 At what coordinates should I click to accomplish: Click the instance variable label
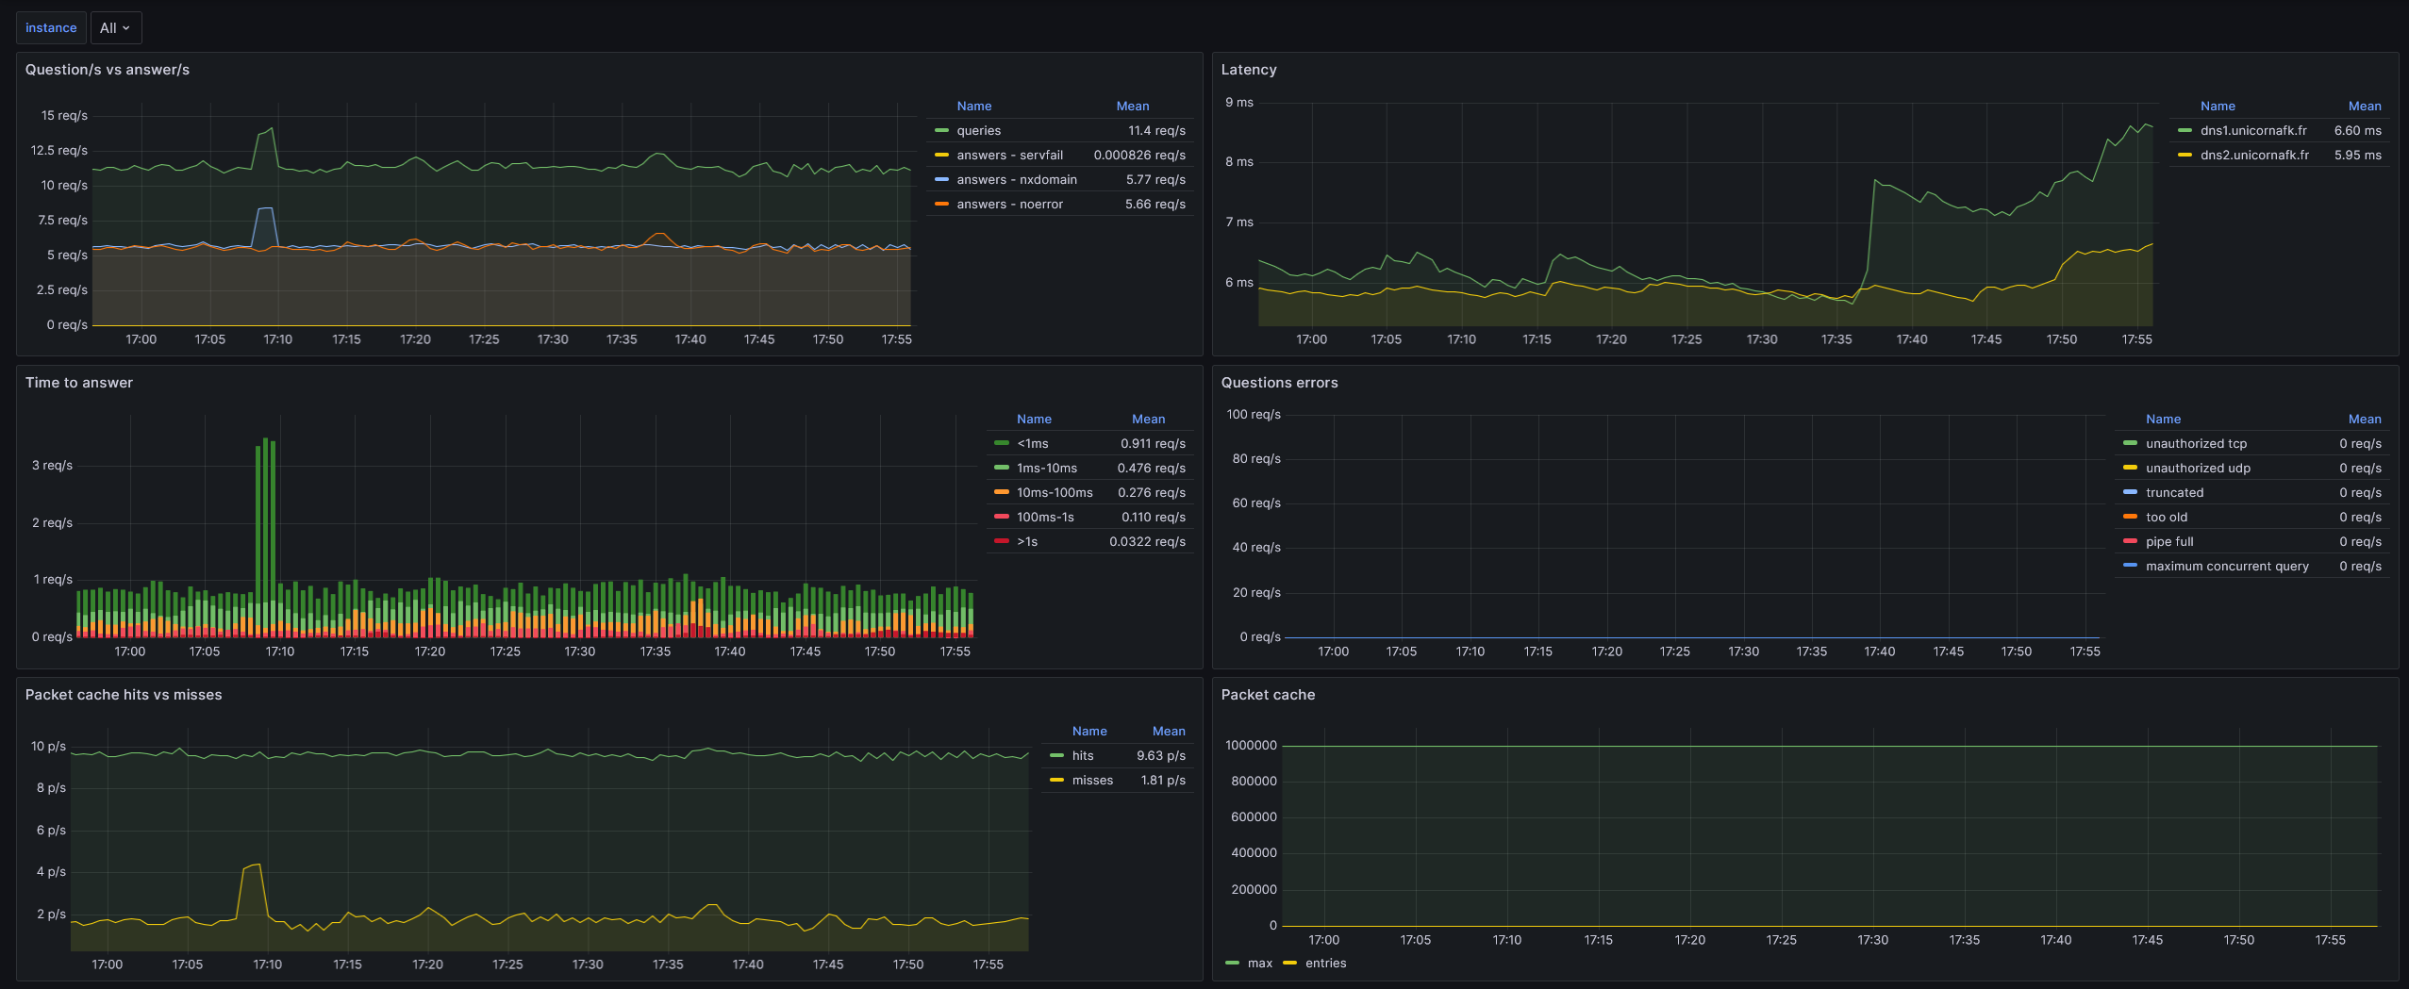coord(51,28)
